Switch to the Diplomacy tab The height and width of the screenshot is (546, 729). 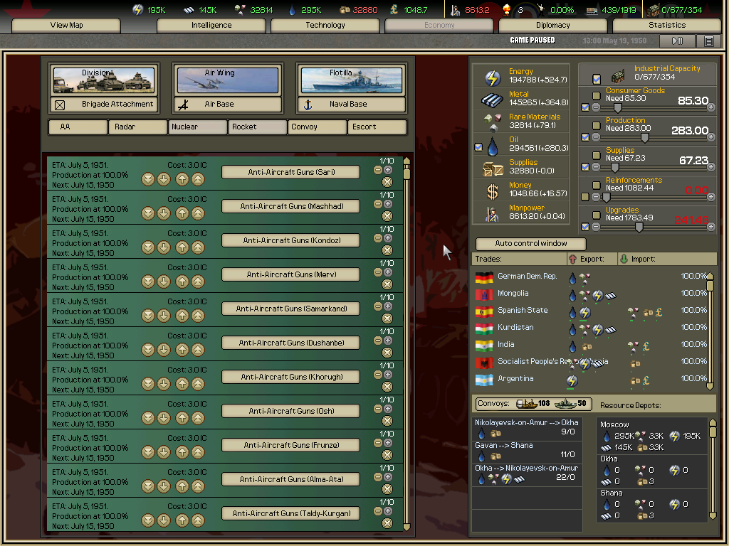[x=553, y=26]
